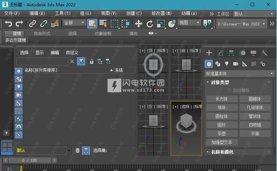Clear the Scene Explorer search with X
Screen dimensions: 277x171
coord(72,61)
